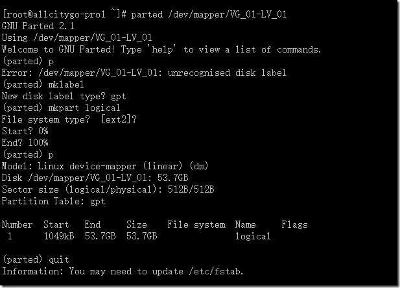This screenshot has width=400, height=288.
Task: Click the 'File system' column header
Action: point(196,224)
